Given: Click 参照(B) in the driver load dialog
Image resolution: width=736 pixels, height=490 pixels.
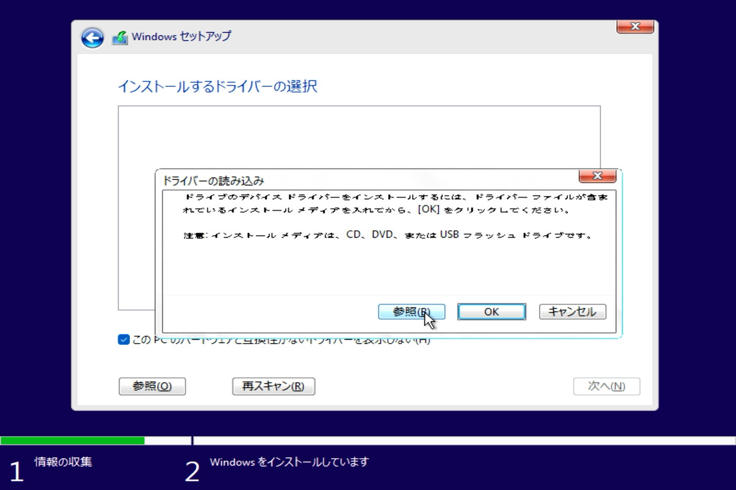Looking at the screenshot, I should [x=412, y=312].
